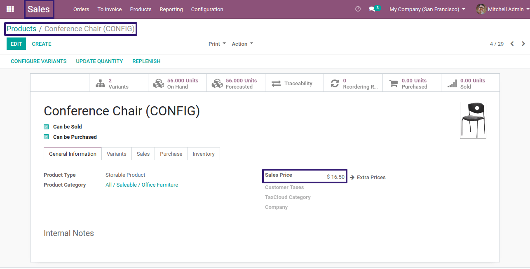Click the clock activities icon
This screenshot has height=269, width=530.
point(358,9)
